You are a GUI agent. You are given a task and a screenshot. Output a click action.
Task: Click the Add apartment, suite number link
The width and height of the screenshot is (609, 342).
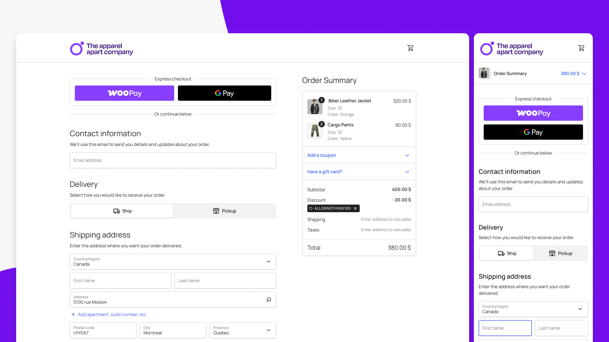(113, 314)
